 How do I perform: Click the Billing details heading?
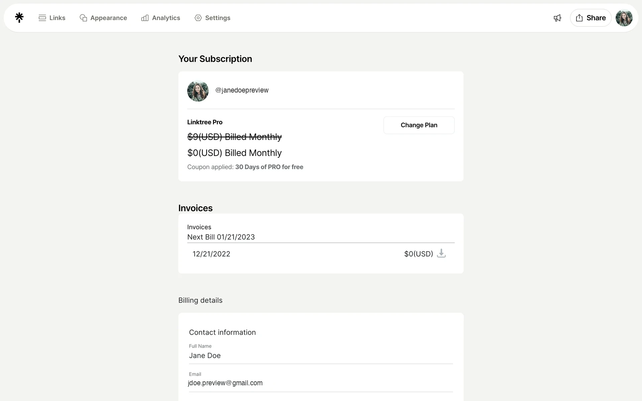(200, 300)
